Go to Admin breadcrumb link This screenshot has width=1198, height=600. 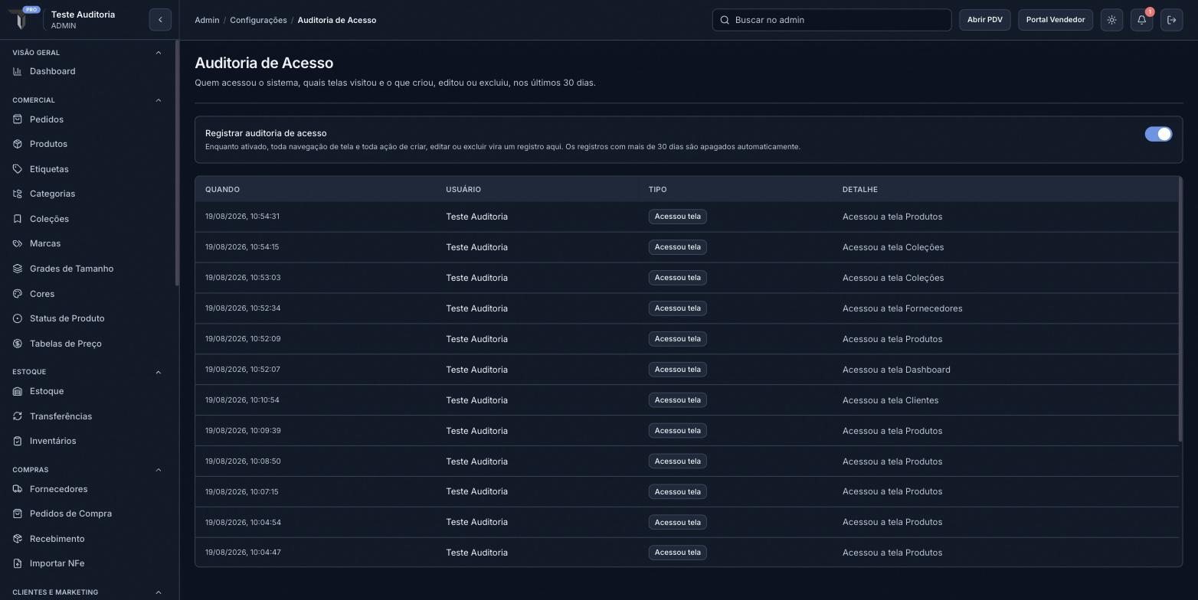(x=207, y=20)
